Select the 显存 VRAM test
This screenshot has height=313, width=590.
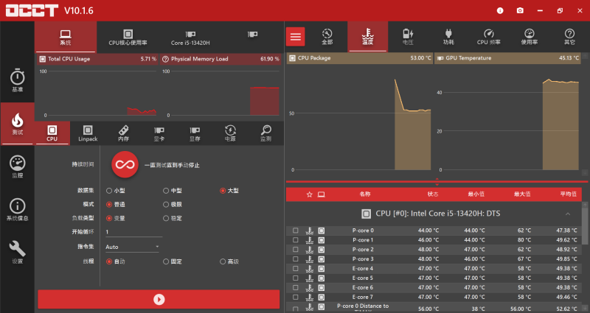[x=195, y=133]
